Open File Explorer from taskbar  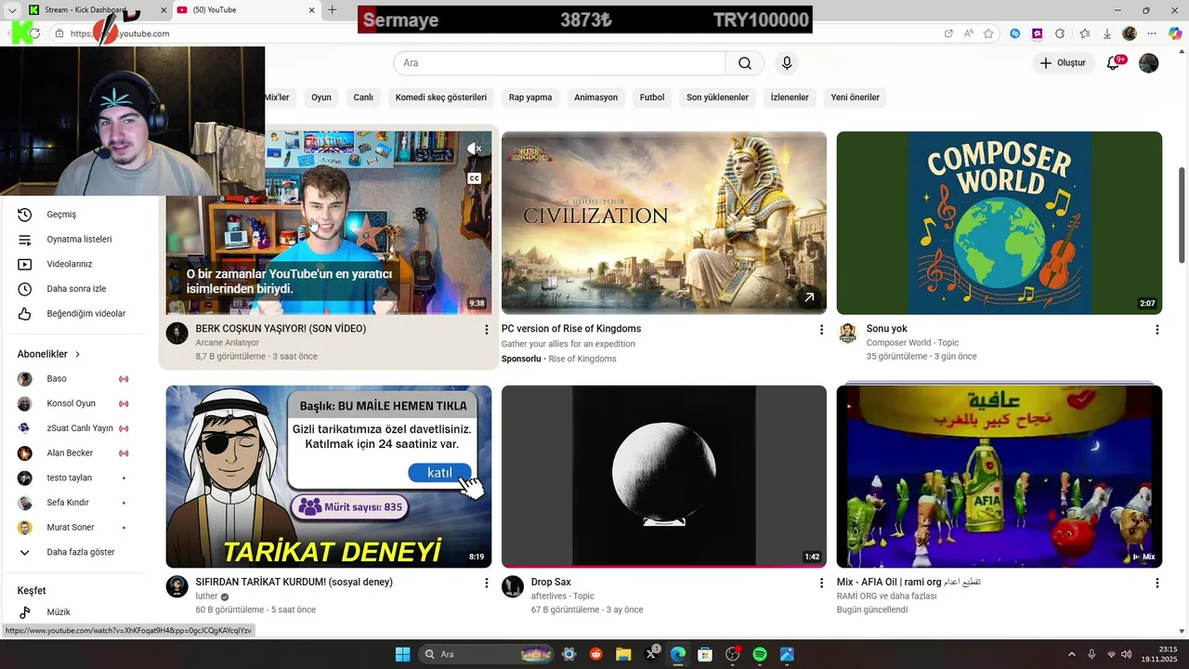click(623, 654)
